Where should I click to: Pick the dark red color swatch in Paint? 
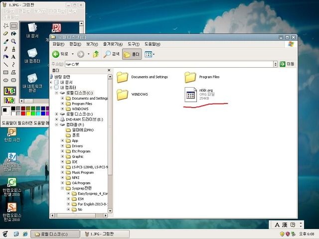(x=23, y=109)
